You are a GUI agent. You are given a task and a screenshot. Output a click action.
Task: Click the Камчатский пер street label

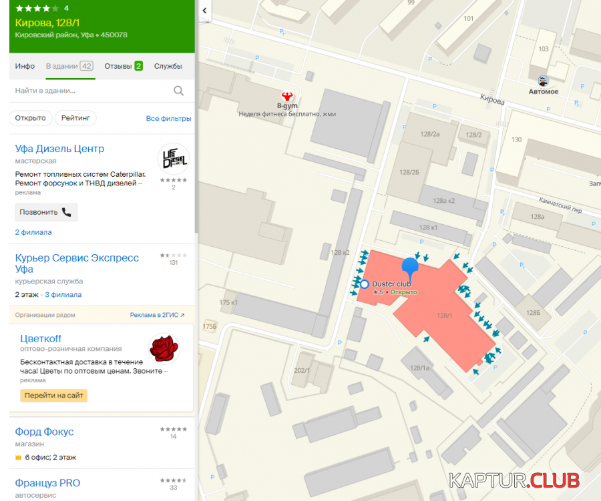click(x=560, y=205)
